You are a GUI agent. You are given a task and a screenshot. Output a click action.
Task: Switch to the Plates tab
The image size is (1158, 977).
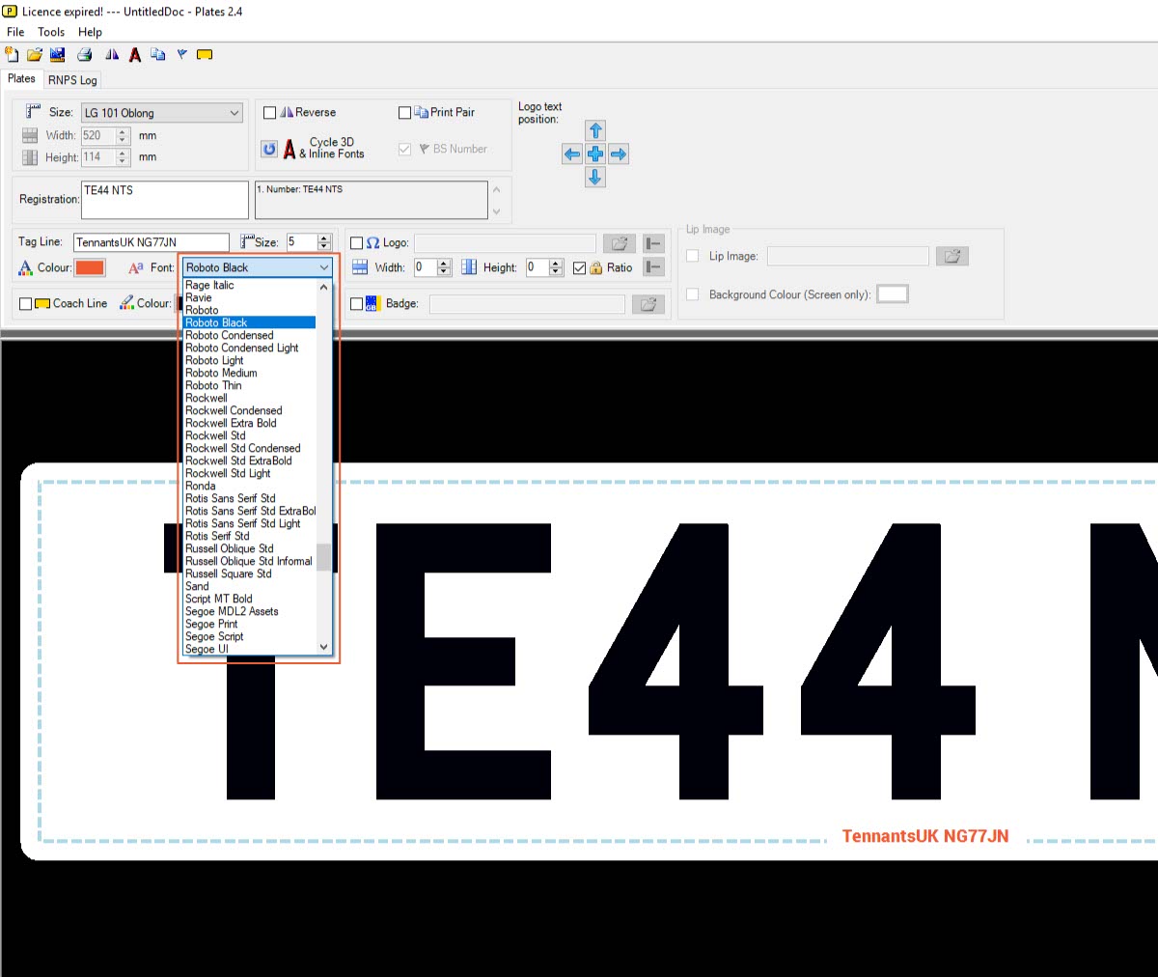pos(21,79)
